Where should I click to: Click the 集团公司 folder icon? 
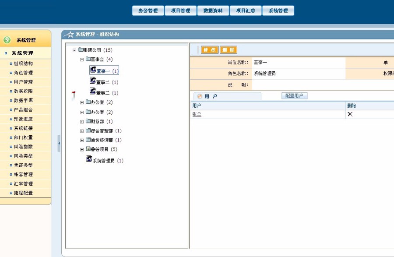click(81, 50)
